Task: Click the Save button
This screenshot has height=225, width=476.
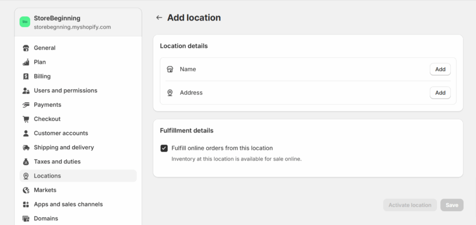Action: click(x=451, y=205)
